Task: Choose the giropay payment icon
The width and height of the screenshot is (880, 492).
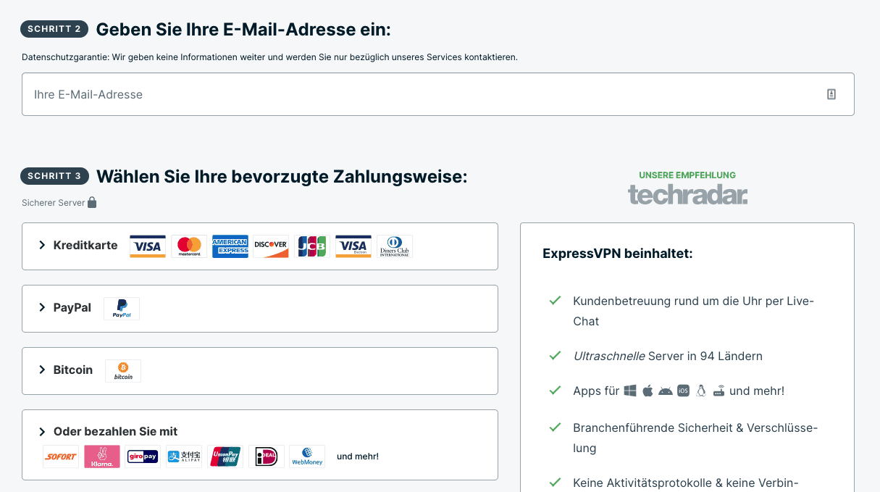Action: tap(143, 456)
